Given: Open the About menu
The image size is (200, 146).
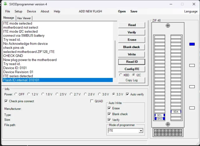Looking at the screenshot, I should [x=45, y=11].
